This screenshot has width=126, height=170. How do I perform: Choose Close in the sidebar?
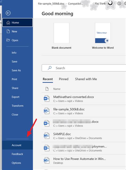tap(17, 115)
